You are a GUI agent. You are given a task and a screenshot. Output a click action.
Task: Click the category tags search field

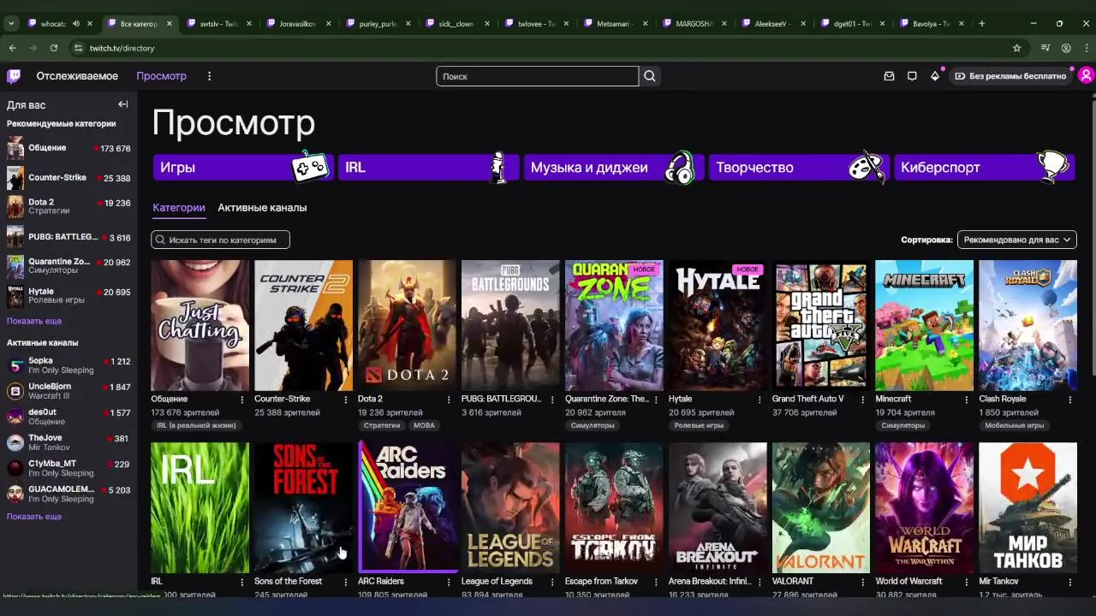pyautogui.click(x=220, y=240)
